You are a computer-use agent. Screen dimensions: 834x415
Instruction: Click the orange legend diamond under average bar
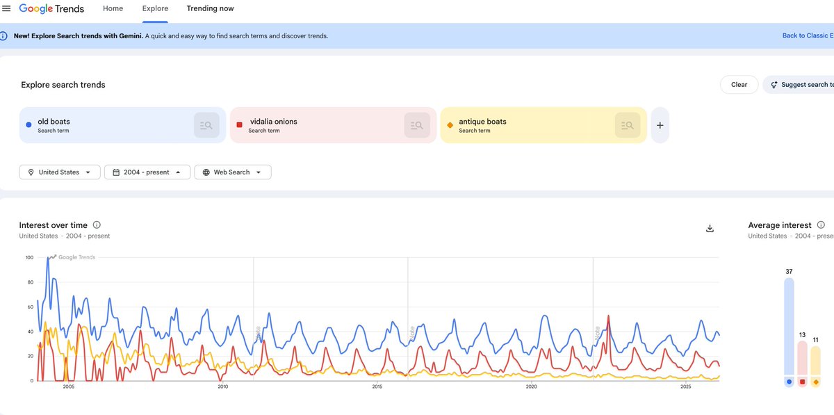pos(815,382)
